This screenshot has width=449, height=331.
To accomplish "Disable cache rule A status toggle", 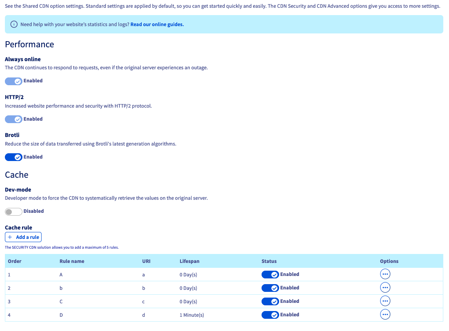I will 270,275.
